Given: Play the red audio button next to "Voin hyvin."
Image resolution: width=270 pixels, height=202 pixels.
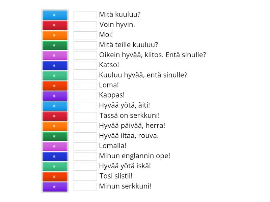Looking at the screenshot, I should [x=55, y=25].
